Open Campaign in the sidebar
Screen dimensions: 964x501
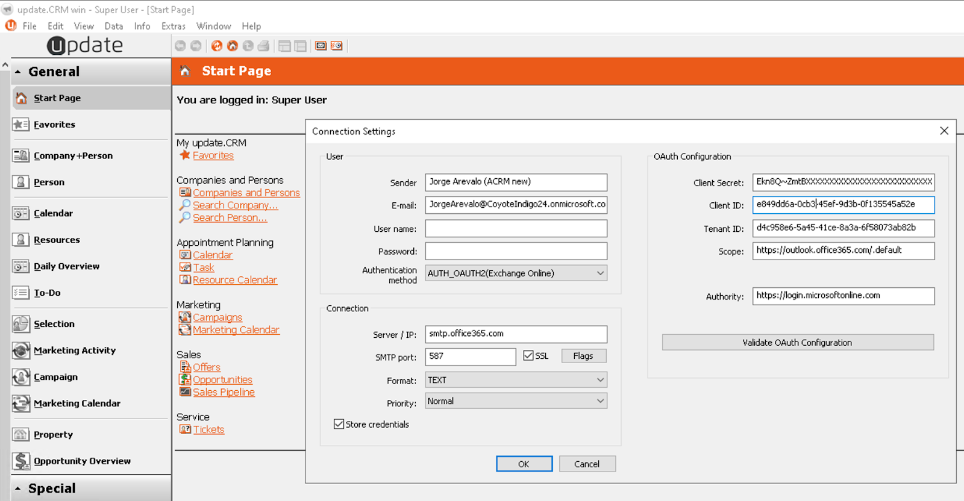90,377
